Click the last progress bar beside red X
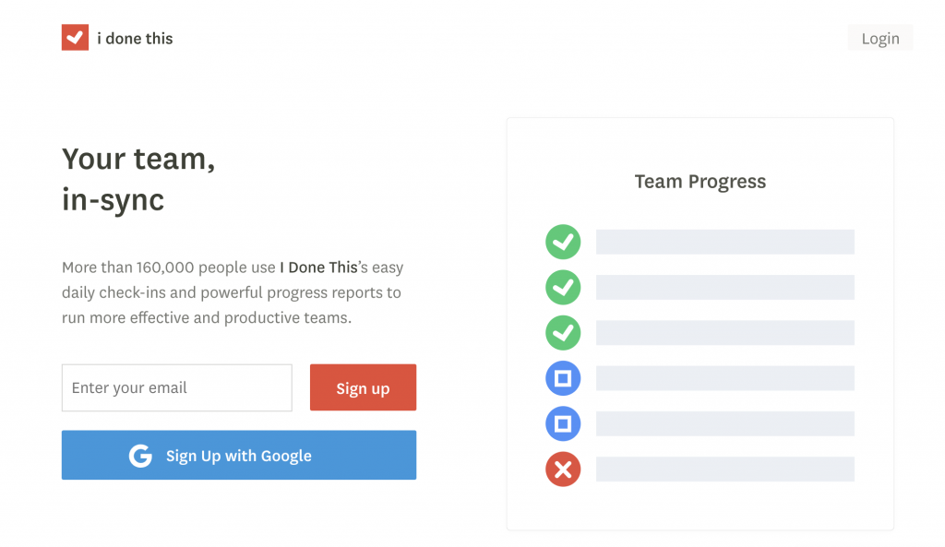 click(x=724, y=470)
